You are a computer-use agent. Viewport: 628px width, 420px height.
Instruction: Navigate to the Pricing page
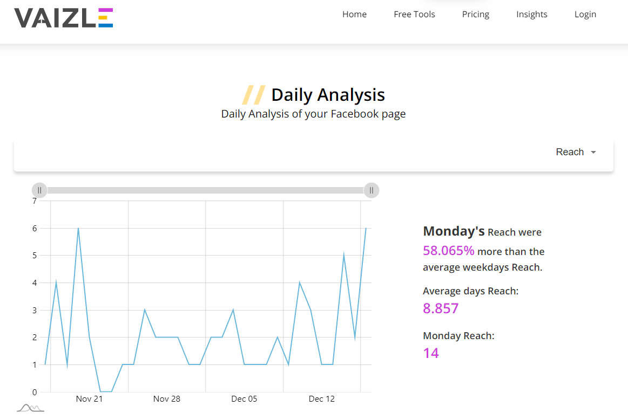[475, 14]
